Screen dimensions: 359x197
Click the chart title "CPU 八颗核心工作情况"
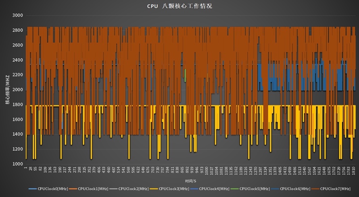pyautogui.click(x=179, y=6)
